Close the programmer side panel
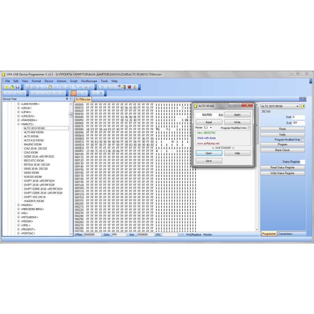The height and width of the screenshot is (314, 314). (x=304, y=99)
